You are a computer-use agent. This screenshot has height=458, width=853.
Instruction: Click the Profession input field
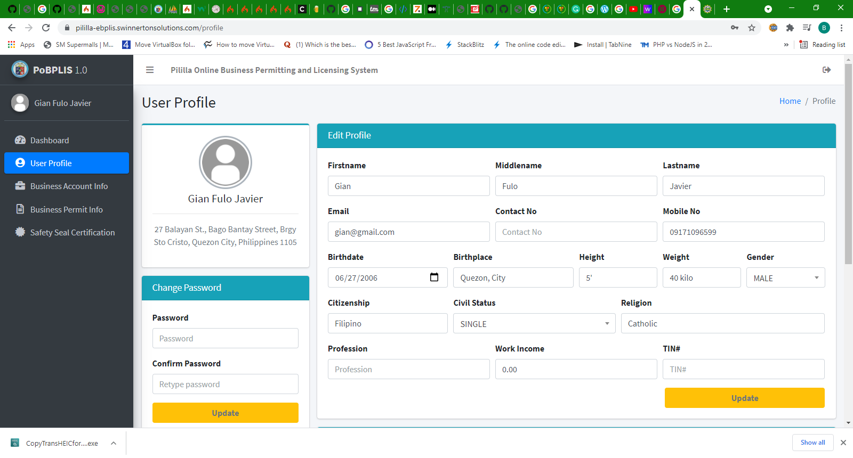pyautogui.click(x=408, y=370)
